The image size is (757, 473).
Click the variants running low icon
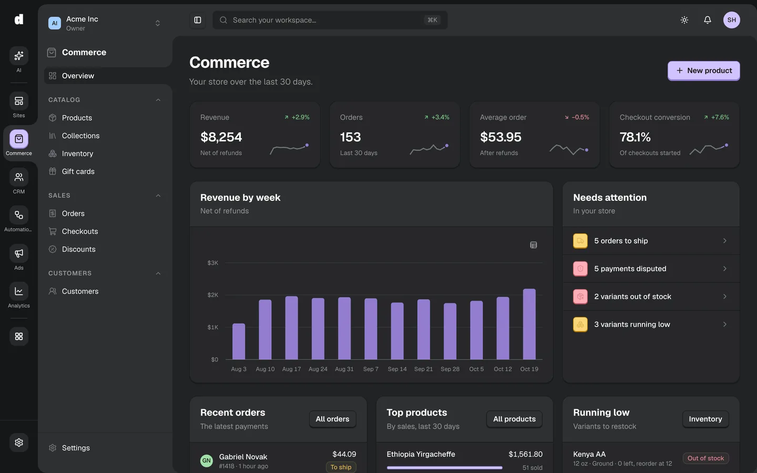tap(580, 324)
